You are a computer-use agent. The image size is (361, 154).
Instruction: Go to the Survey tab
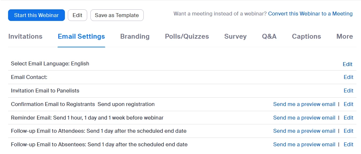(235, 36)
